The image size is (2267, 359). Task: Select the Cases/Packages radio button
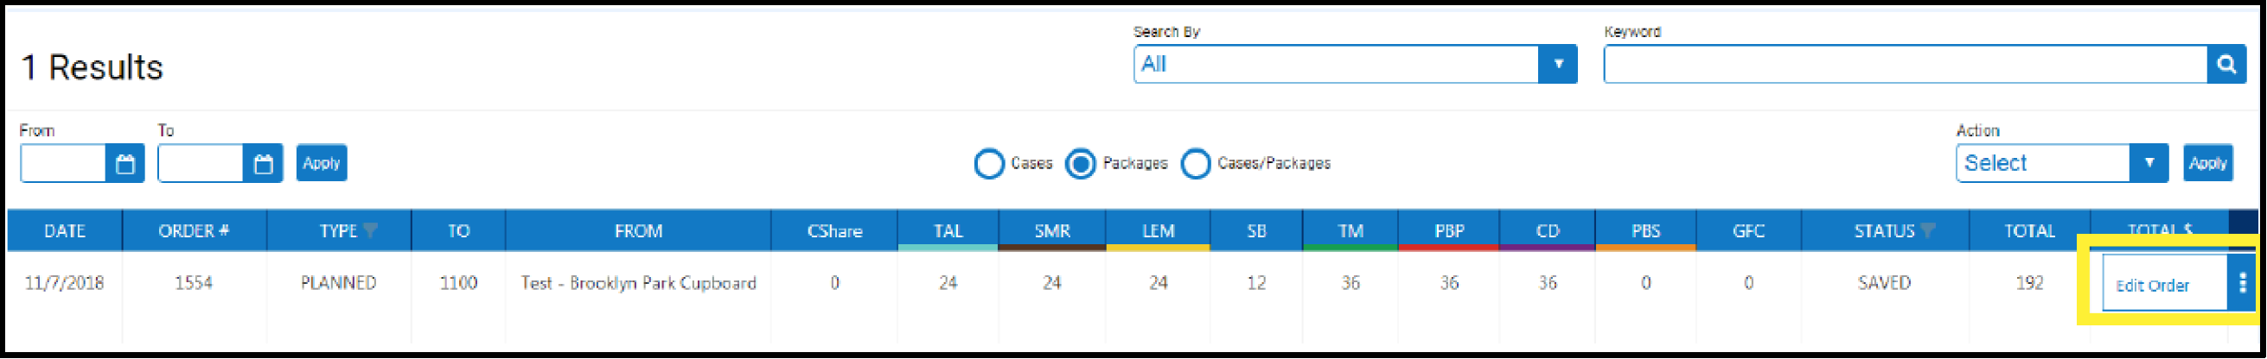tap(1195, 164)
